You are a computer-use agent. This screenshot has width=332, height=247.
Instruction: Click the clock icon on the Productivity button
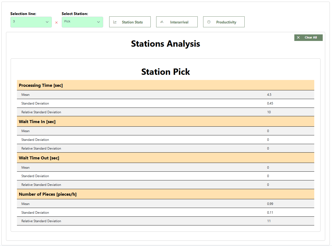tap(209, 22)
